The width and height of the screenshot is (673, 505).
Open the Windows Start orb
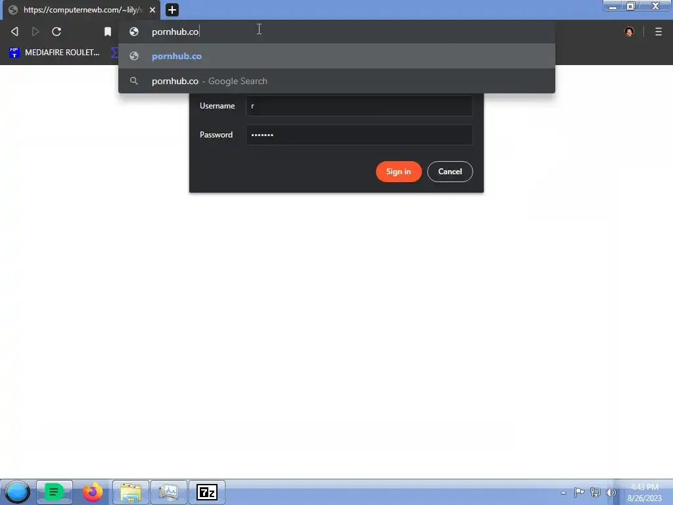coord(18,492)
